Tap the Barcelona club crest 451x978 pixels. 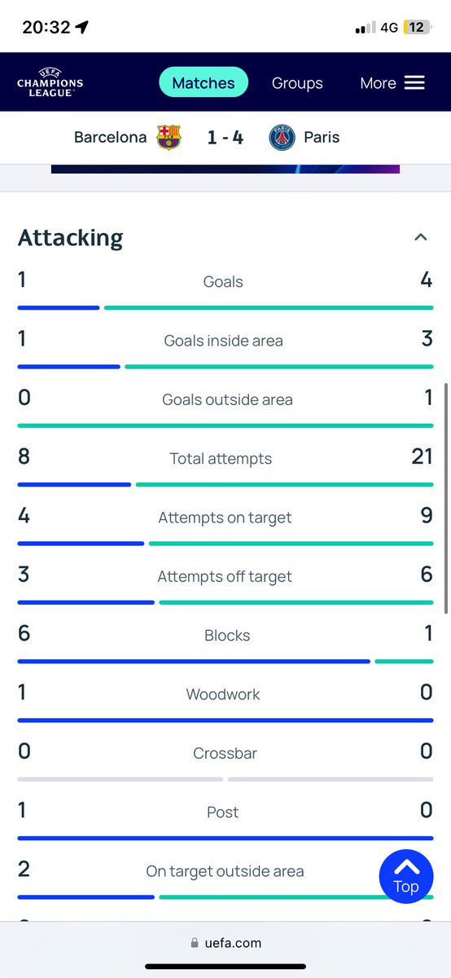click(x=169, y=137)
